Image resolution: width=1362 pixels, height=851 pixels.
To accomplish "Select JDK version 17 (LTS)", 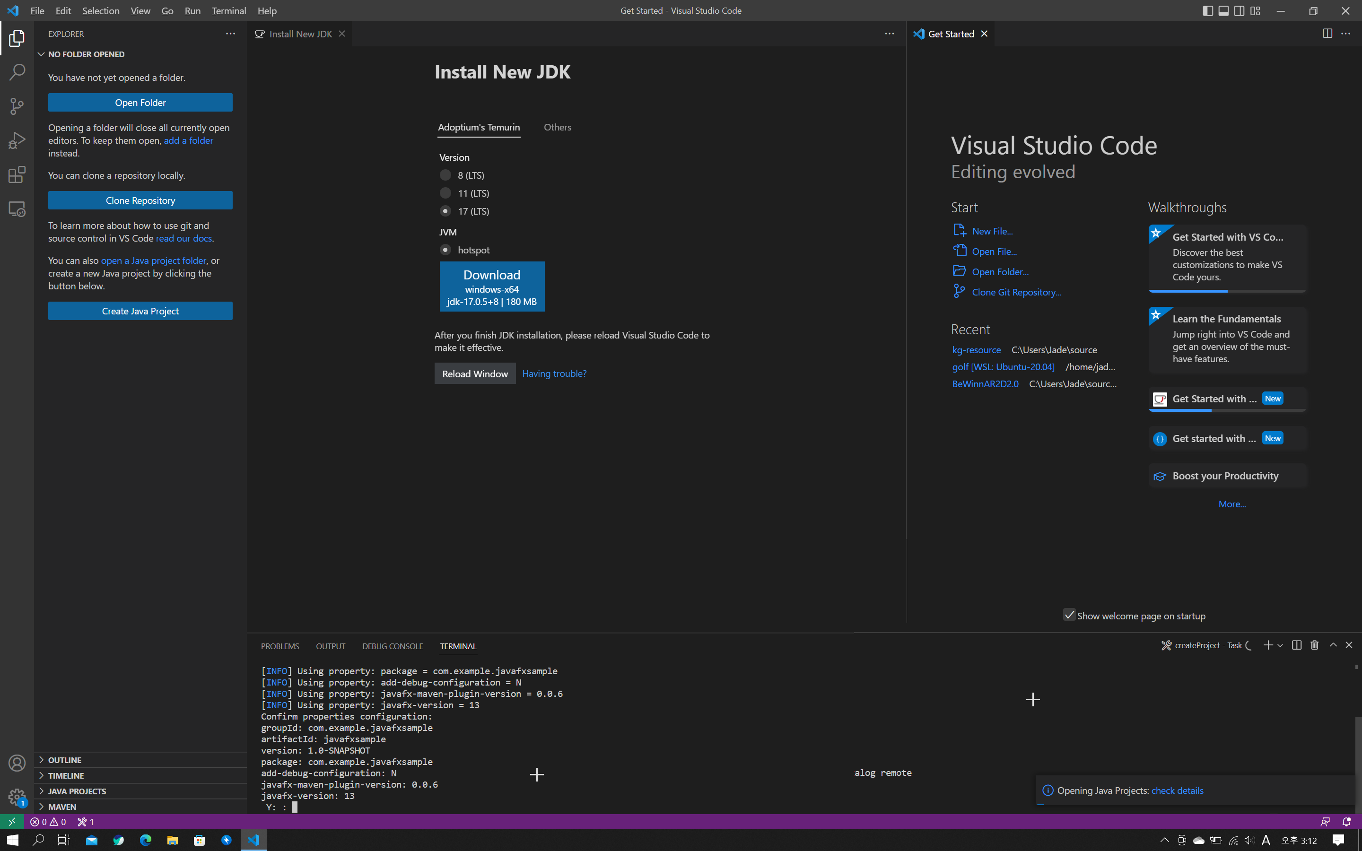I will tap(445, 211).
